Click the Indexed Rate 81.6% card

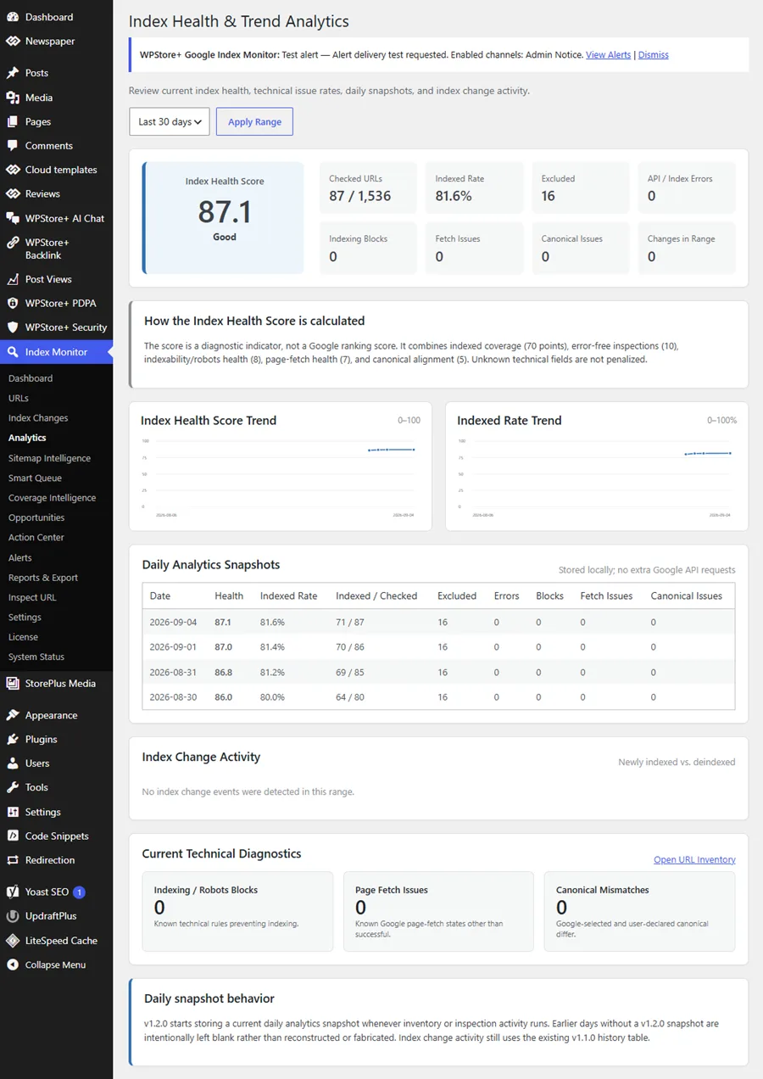coord(474,187)
